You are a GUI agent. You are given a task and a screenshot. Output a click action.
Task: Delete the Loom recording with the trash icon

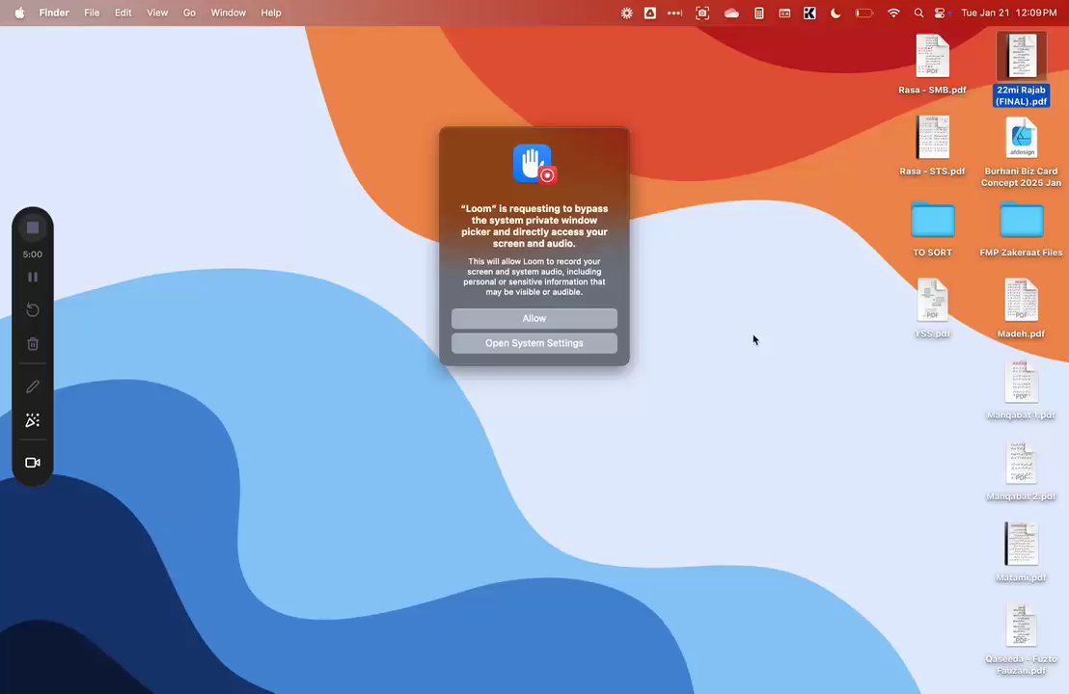33,344
